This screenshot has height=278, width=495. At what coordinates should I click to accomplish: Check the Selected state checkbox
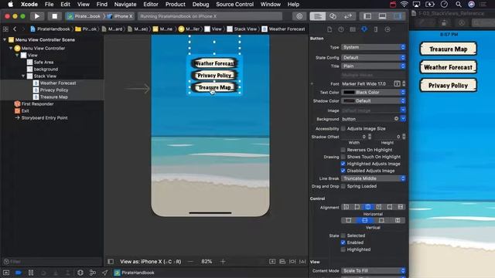coord(343,236)
